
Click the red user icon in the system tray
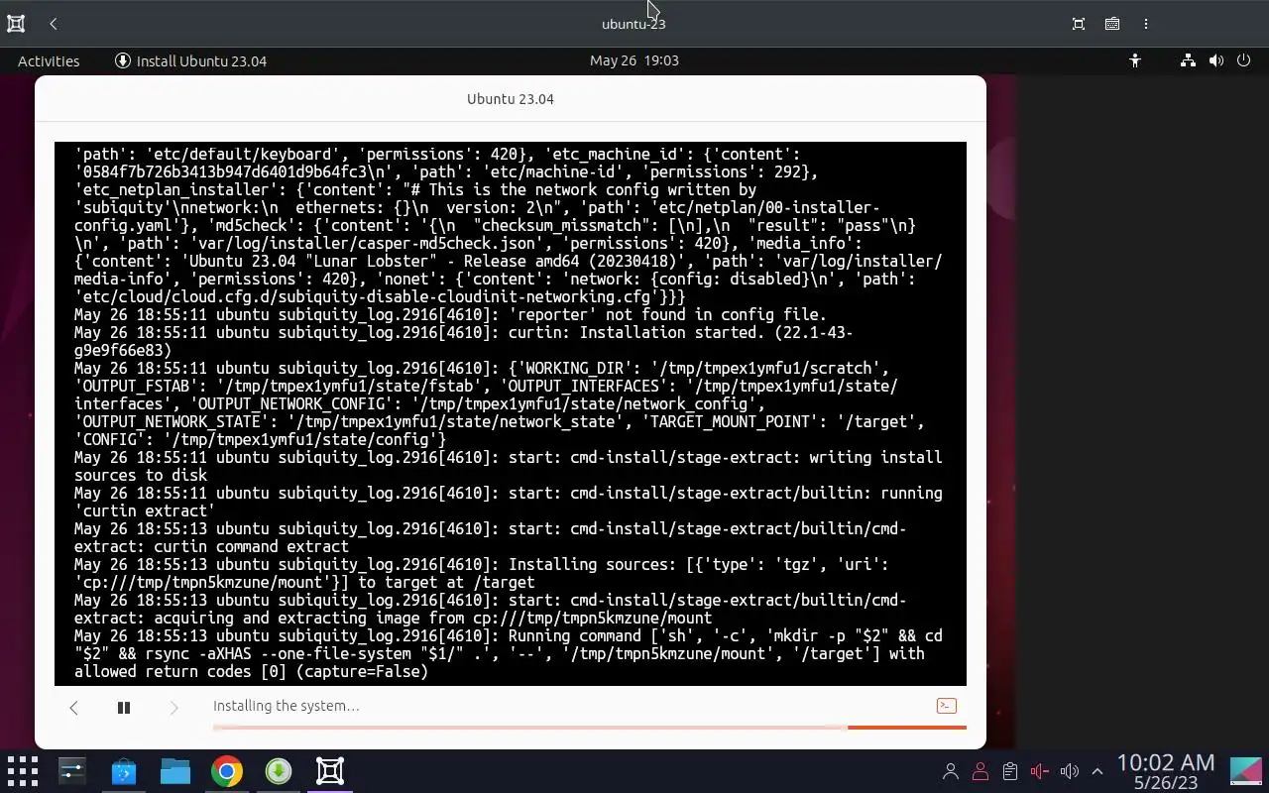point(981,771)
